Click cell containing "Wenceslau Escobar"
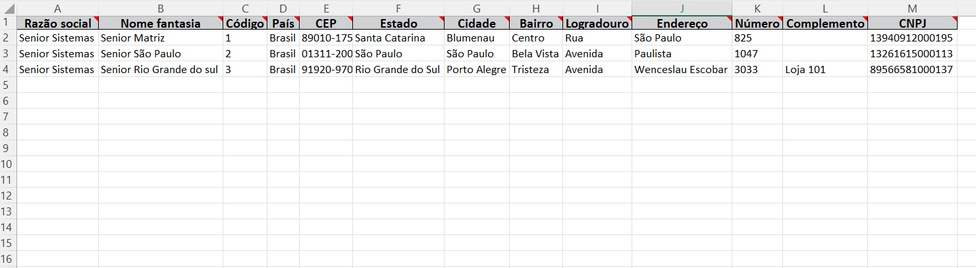Viewport: 976px width, 268px height. click(682, 69)
